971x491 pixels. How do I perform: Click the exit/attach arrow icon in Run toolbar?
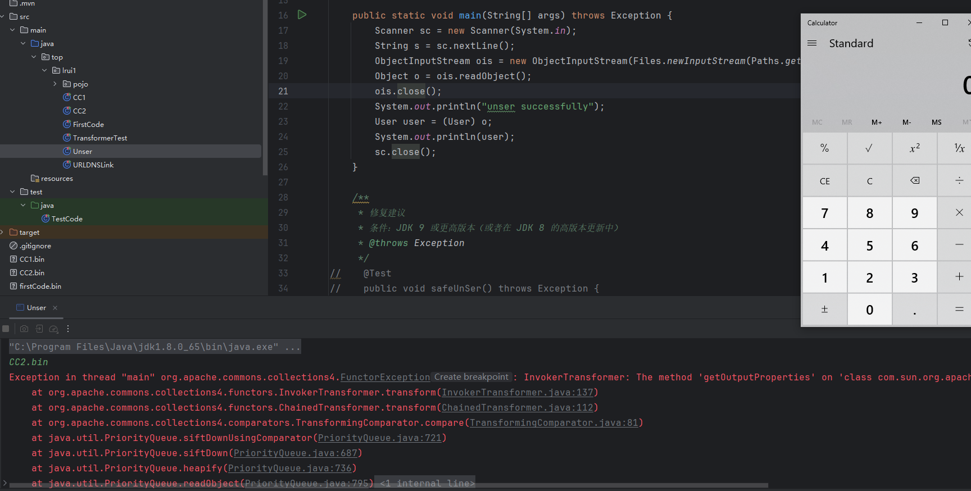click(39, 329)
